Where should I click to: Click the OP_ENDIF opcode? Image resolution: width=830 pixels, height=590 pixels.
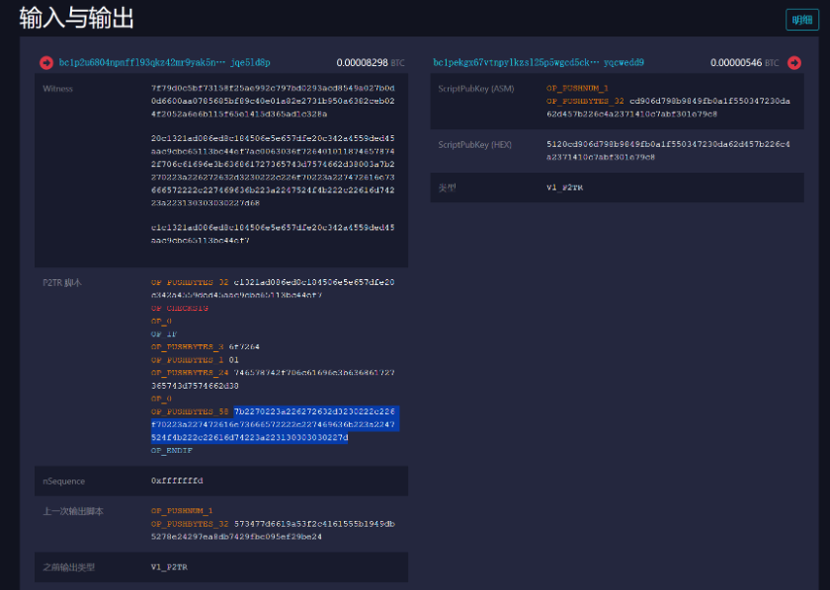coord(172,450)
